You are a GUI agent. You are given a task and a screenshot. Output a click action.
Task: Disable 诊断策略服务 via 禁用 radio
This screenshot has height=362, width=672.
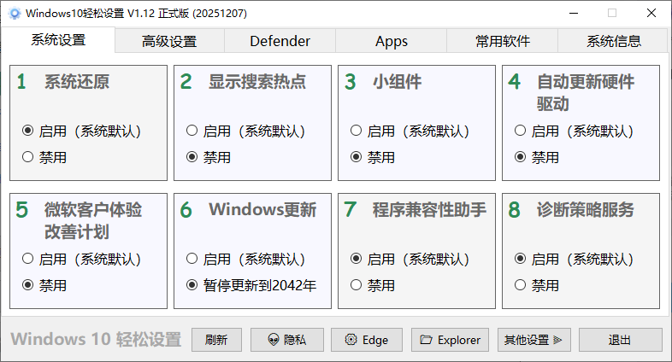click(x=521, y=284)
